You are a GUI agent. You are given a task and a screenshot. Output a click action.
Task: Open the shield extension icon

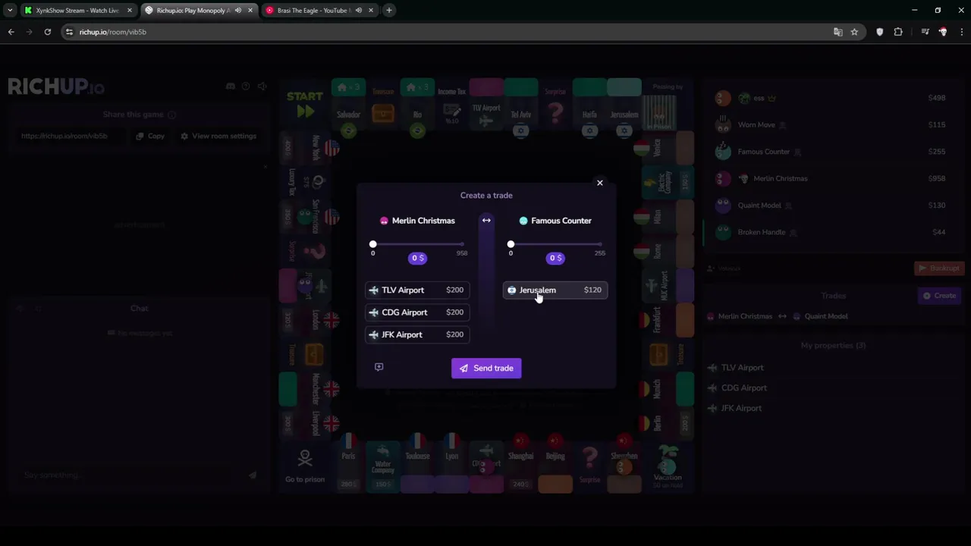pos(879,32)
